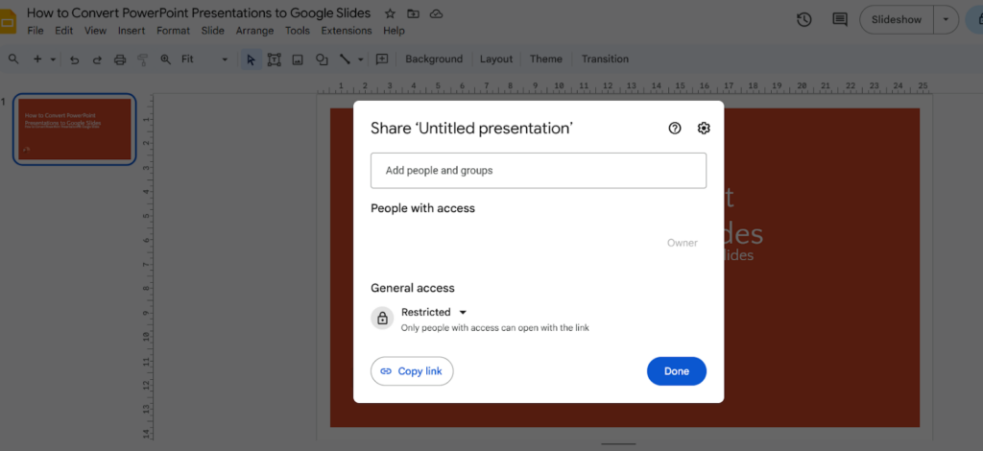Click the undo arrow icon
This screenshot has height=451, width=983.
74,59
